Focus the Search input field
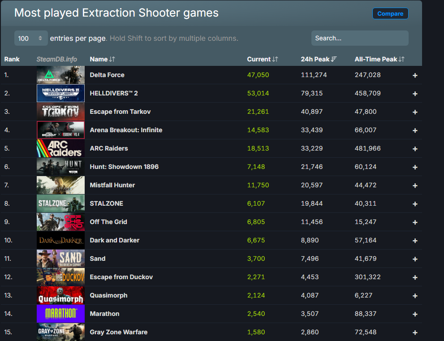The width and height of the screenshot is (444, 341). pos(360,38)
